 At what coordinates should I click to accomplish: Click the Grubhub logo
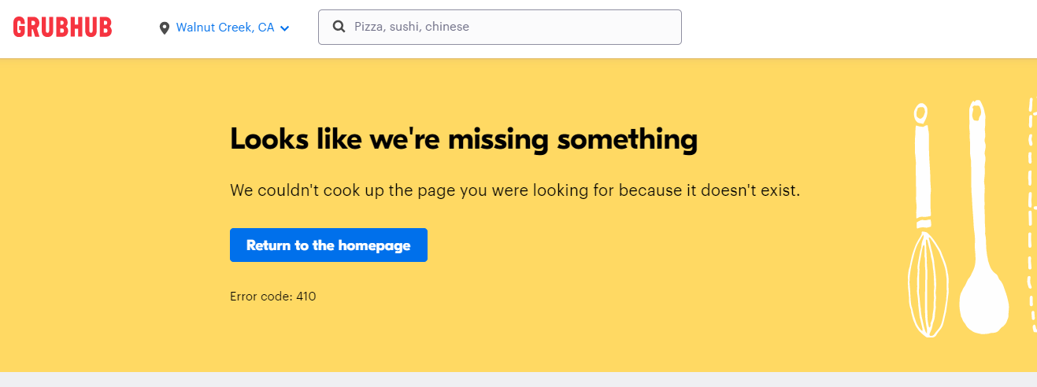point(62,28)
